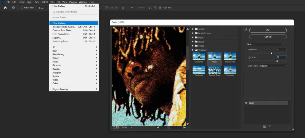Toggle the Auto-Select checkbox
Screen dimensions: 305x138
pyautogui.click(x=22, y=8)
